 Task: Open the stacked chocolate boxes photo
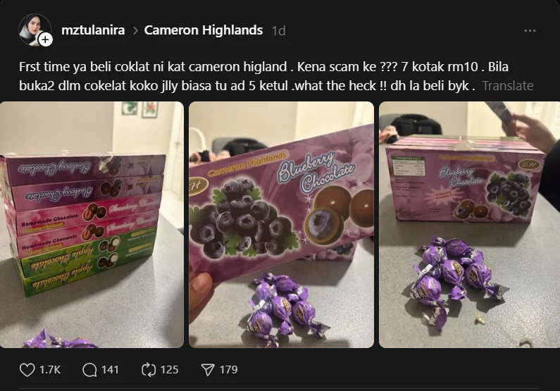[92, 225]
